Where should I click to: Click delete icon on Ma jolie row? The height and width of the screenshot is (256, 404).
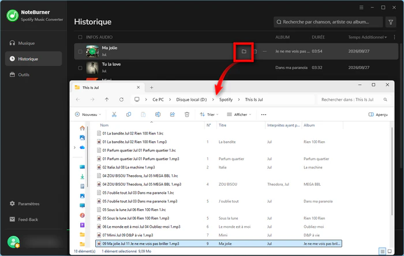tap(255, 51)
